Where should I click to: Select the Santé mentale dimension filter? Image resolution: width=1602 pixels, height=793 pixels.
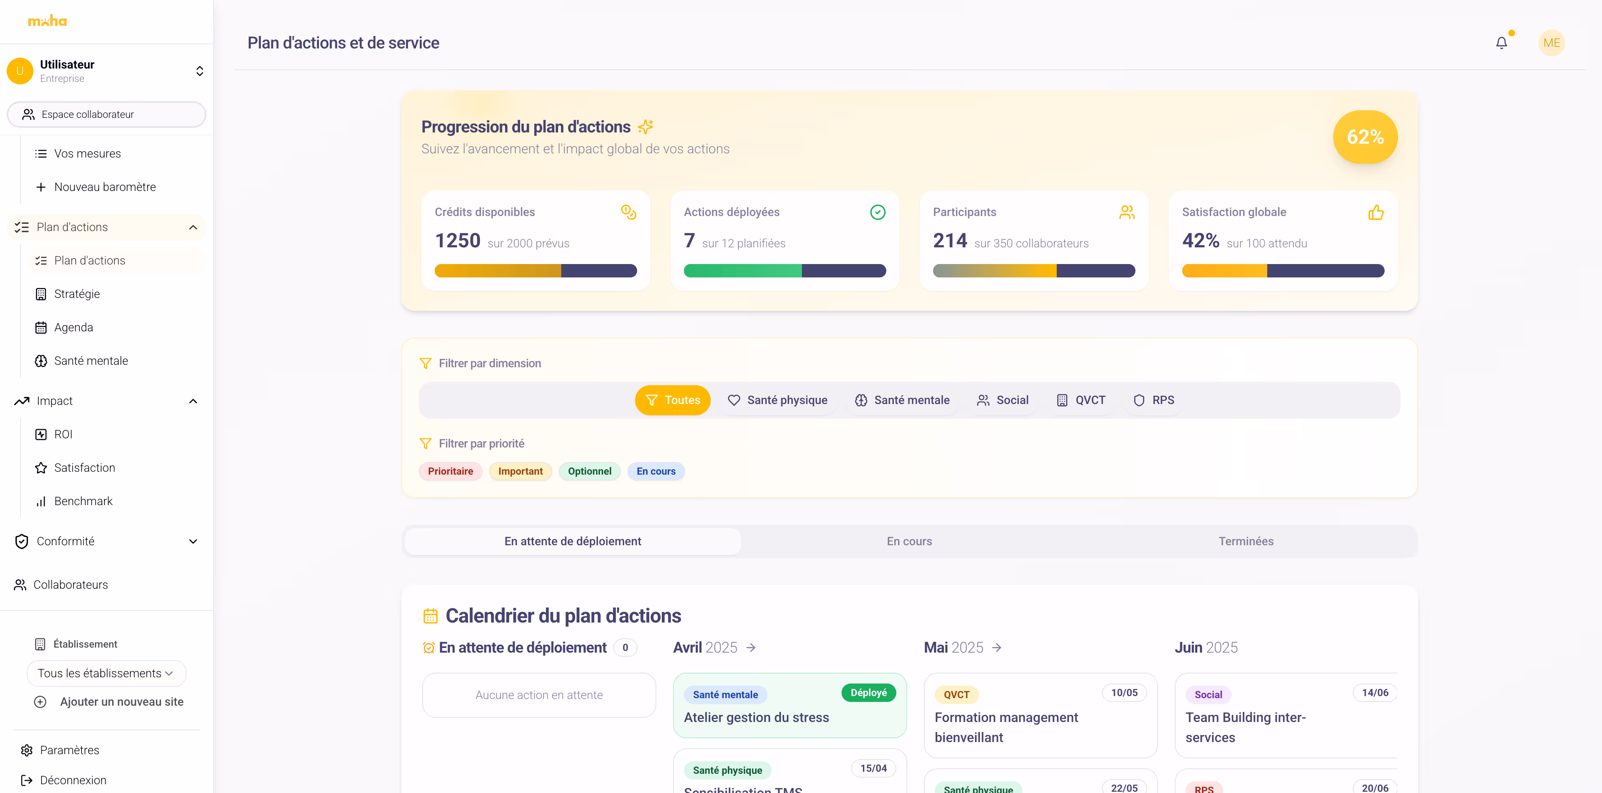[x=902, y=400]
